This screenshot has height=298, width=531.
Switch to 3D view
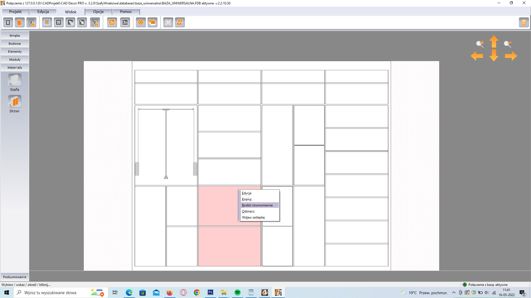pos(125,22)
